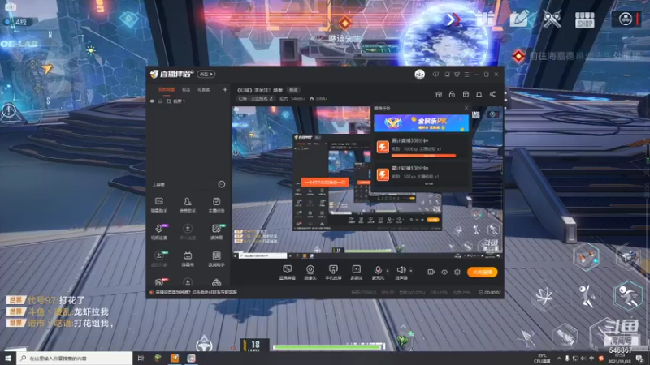
Task: Open the 弹幕助手 tool in the toolbox
Action: tap(158, 205)
